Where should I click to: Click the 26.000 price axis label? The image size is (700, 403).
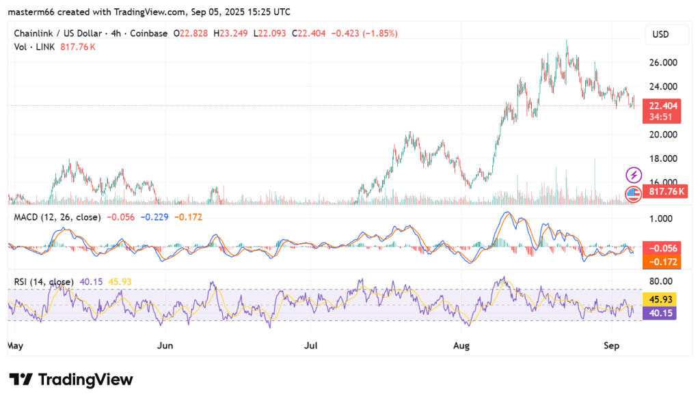(663, 62)
